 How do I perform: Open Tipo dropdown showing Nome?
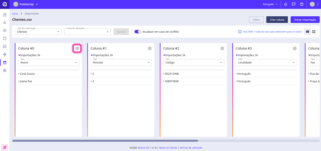[49, 62]
